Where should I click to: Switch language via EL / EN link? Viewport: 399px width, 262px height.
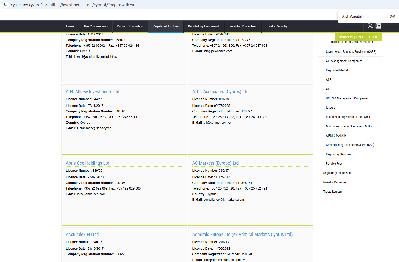tap(372, 37)
